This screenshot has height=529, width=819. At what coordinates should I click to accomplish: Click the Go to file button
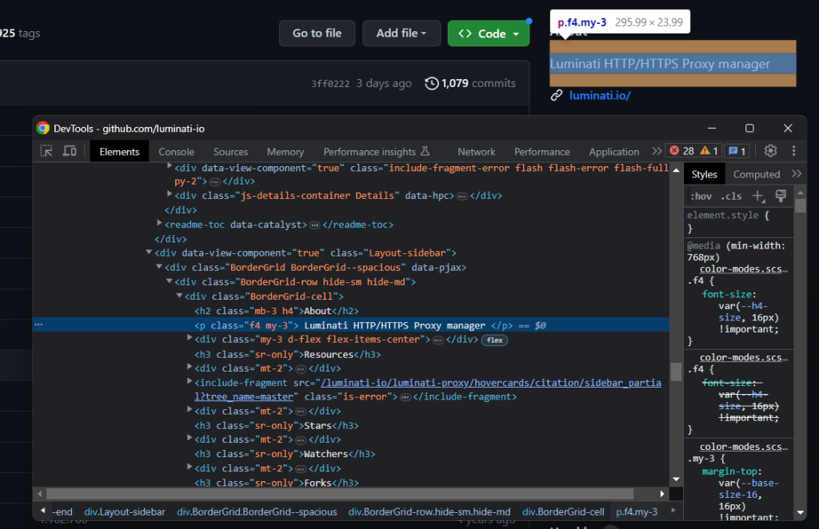[317, 34]
